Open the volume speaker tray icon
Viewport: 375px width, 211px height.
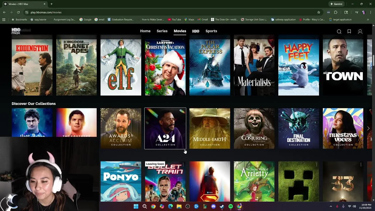click(x=355, y=206)
